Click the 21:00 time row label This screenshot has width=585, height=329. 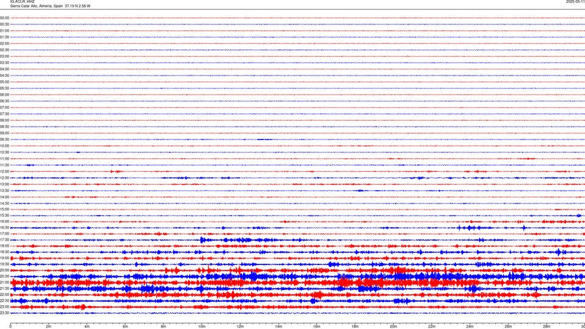[x=4, y=282]
